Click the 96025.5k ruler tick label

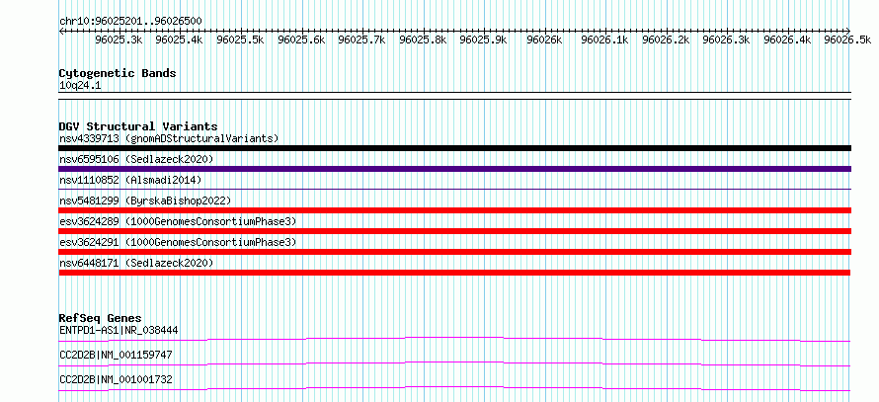click(241, 40)
